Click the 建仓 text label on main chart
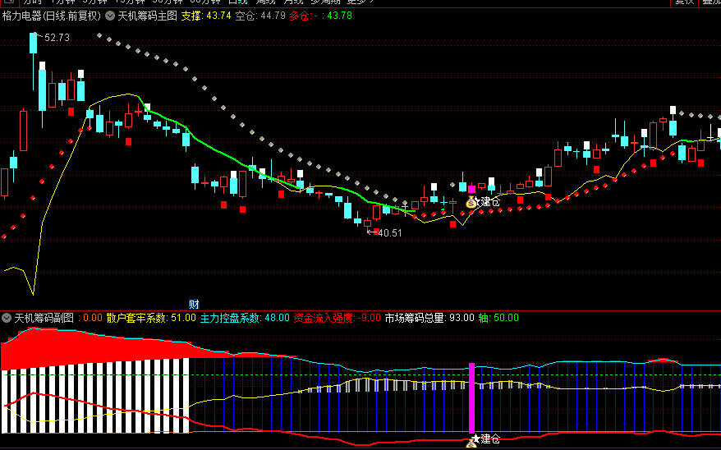The image size is (721, 450). [490, 202]
